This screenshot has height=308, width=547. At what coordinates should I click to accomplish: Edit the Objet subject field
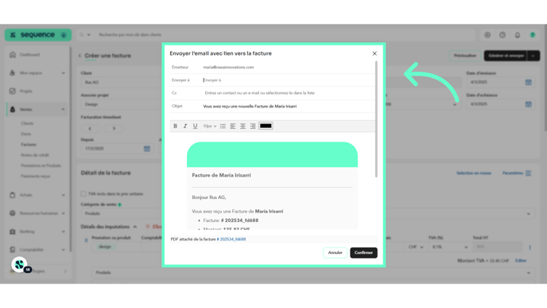point(288,106)
